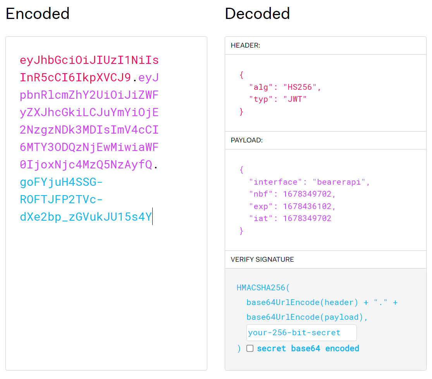Image resolution: width=432 pixels, height=379 pixels.
Task: Click the HMACSHA256( text in signature panel
Action: pyautogui.click(x=263, y=288)
